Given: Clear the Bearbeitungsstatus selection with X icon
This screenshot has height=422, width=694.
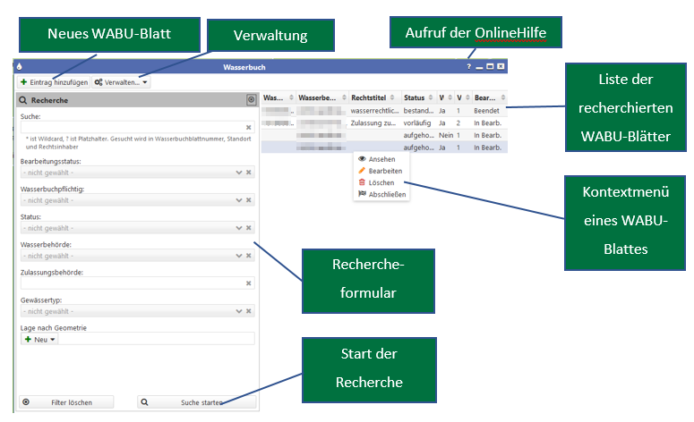Looking at the screenshot, I should coord(249,172).
